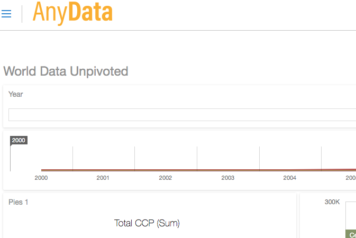Select the Pies 1 panel title

[x=18, y=202]
